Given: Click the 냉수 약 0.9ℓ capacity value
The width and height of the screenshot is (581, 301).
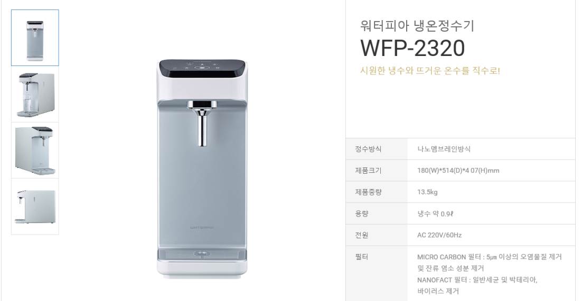Looking at the screenshot, I should [435, 214].
